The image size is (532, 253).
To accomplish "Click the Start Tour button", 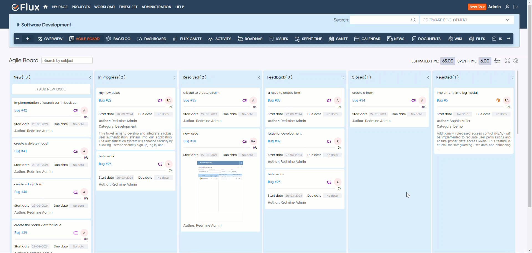I will (477, 7).
